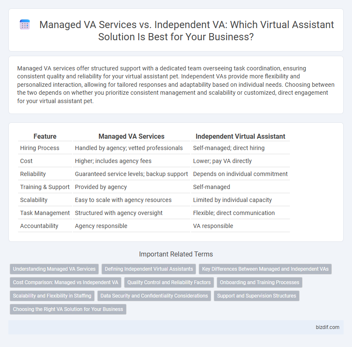
Task: Select the Cost row label
Action: [26, 161]
